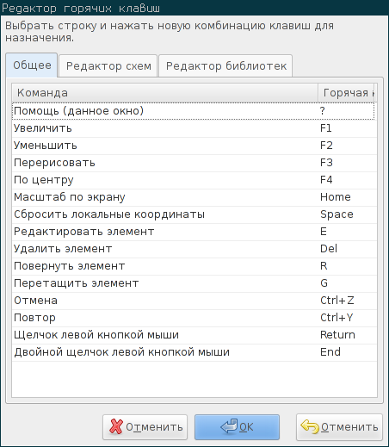389x447 pixels.
Task: Click the Горячая клавиша column header
Action: (347, 93)
